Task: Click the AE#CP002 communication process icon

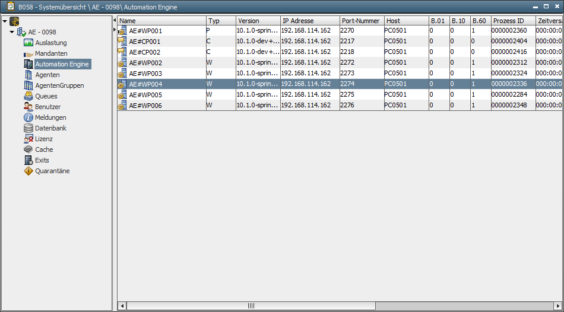Action: pyautogui.click(x=122, y=52)
